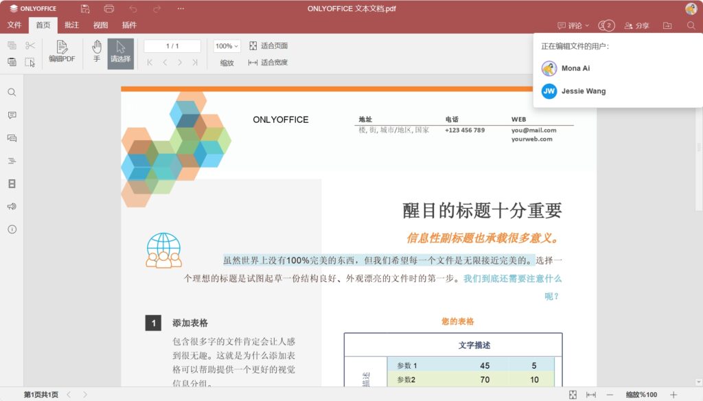Go to next page in toolbar
703x401 pixels.
pyautogui.click(x=180, y=62)
